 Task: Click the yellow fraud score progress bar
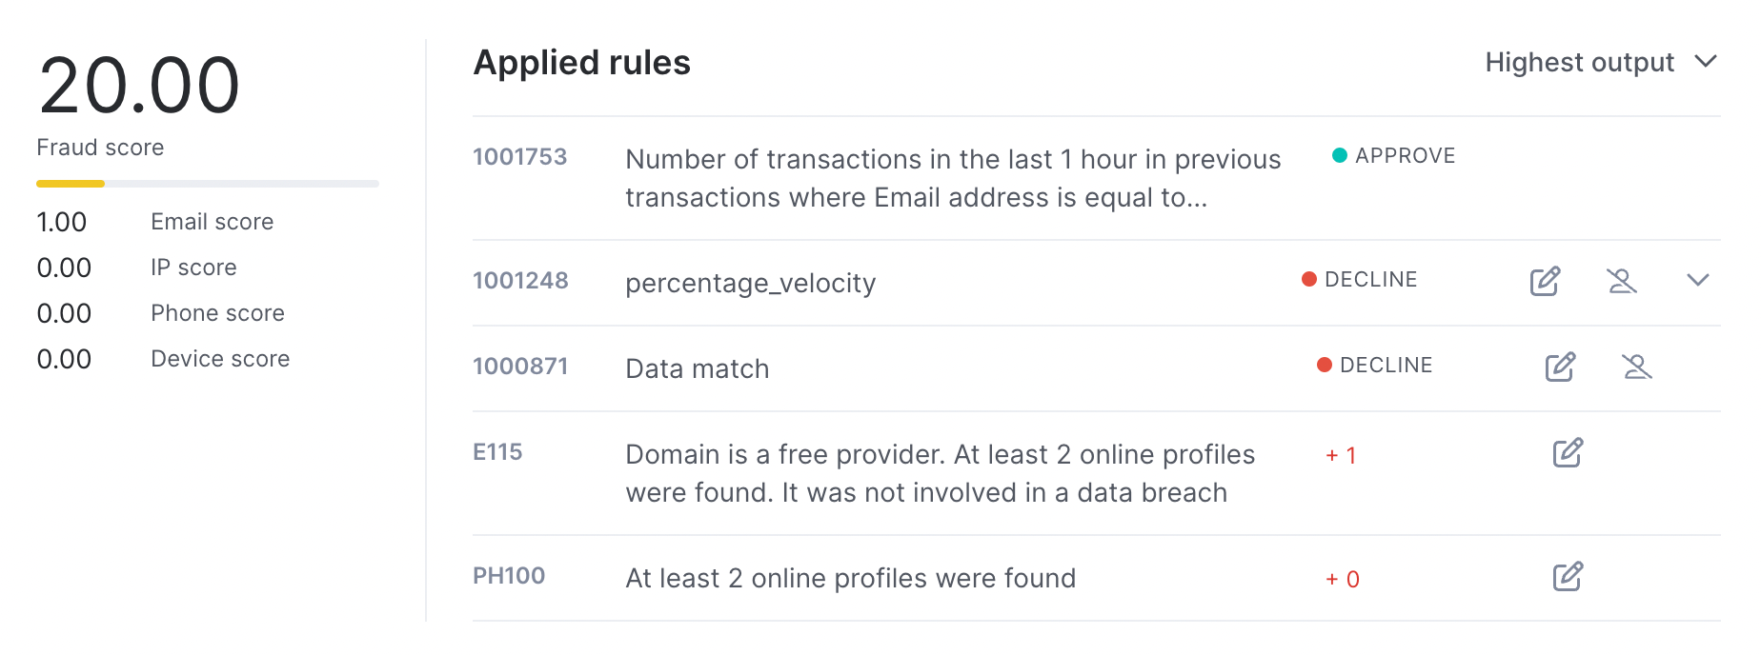point(71,184)
